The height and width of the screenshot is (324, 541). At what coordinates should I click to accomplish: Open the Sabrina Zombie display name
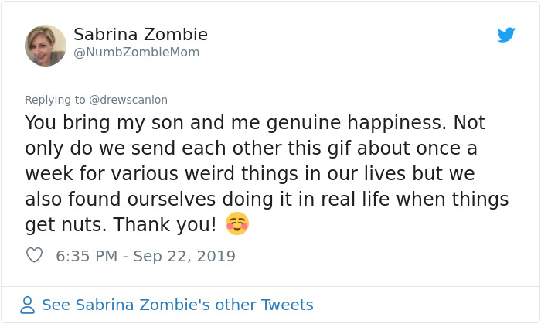click(x=140, y=35)
